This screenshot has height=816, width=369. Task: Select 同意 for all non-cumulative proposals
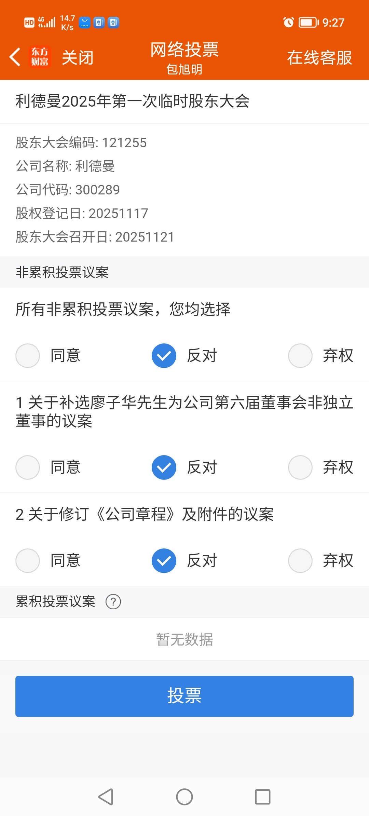[28, 355]
